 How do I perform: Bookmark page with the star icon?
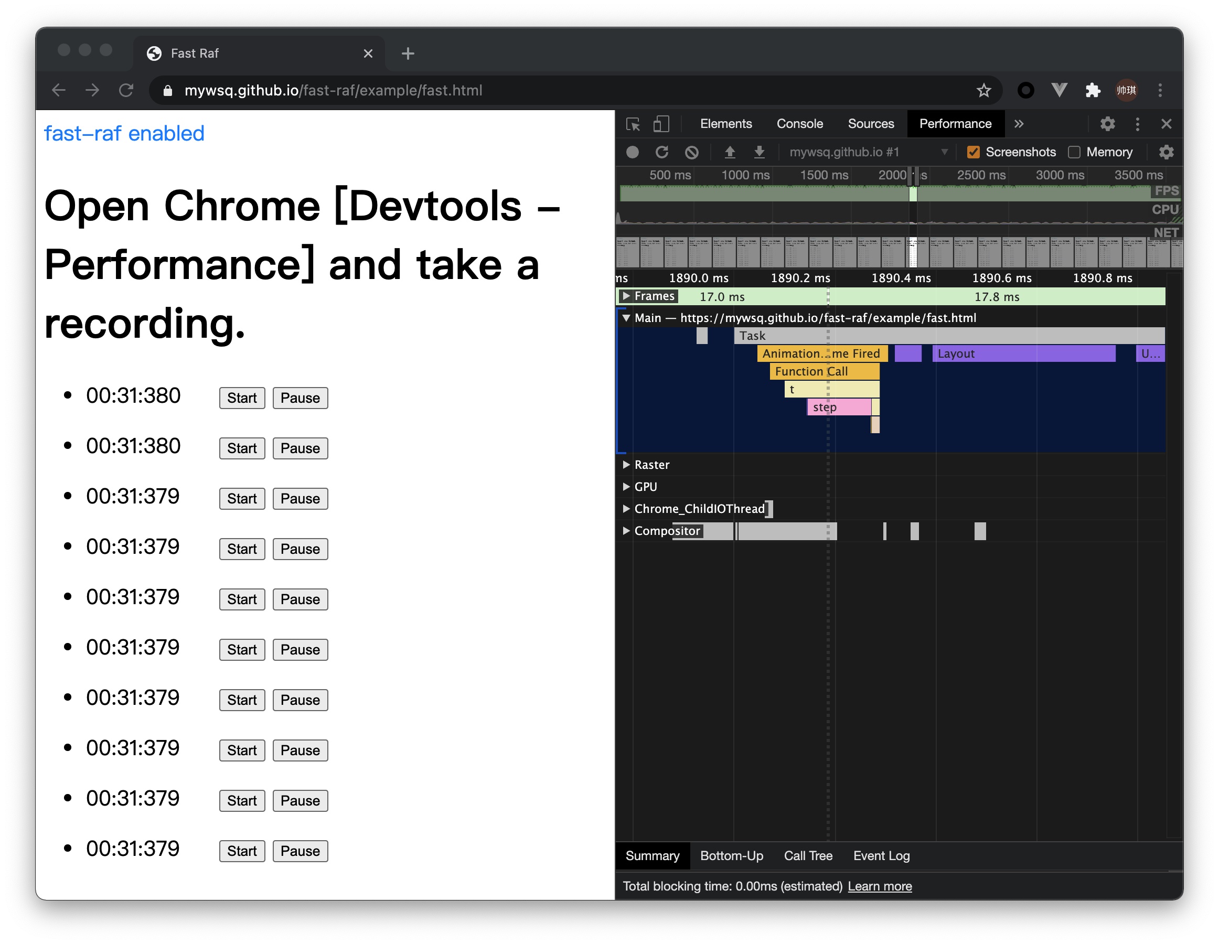click(983, 90)
